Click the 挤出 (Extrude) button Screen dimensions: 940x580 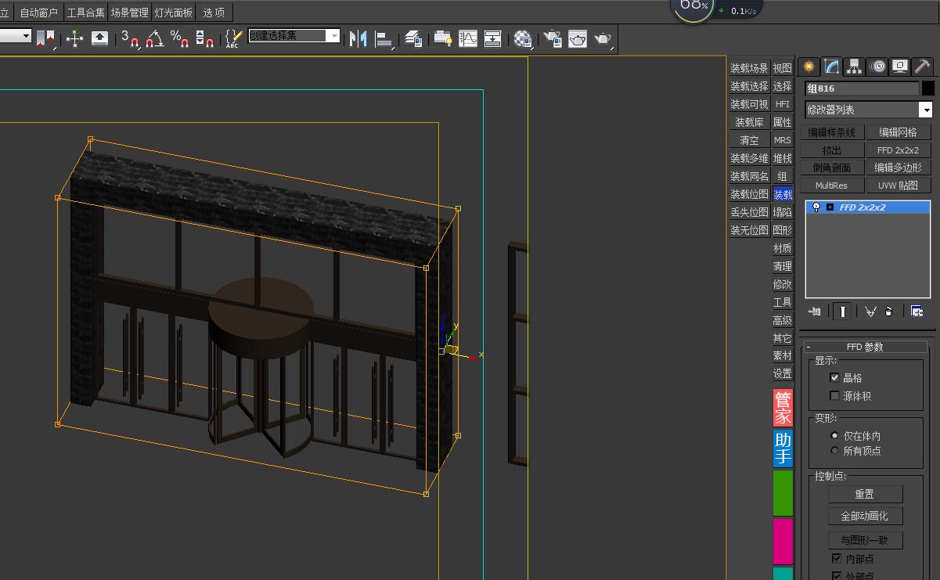point(832,150)
